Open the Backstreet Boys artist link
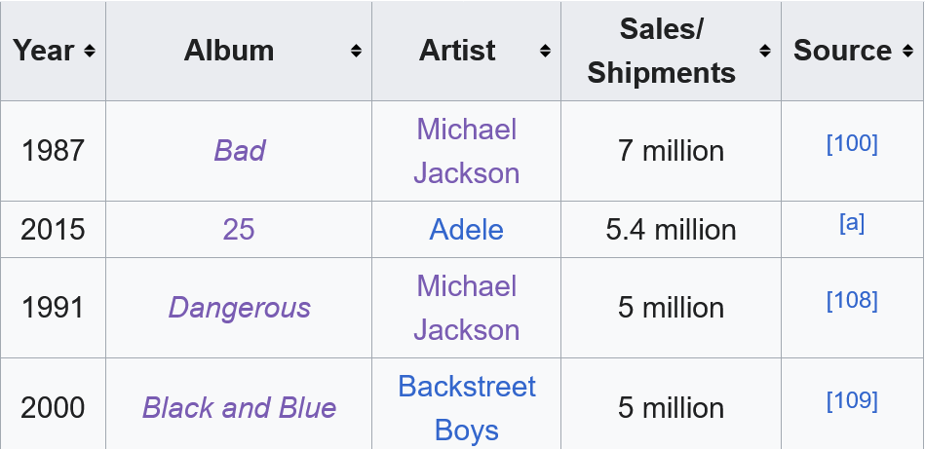This screenshot has height=449, width=925. (466, 407)
